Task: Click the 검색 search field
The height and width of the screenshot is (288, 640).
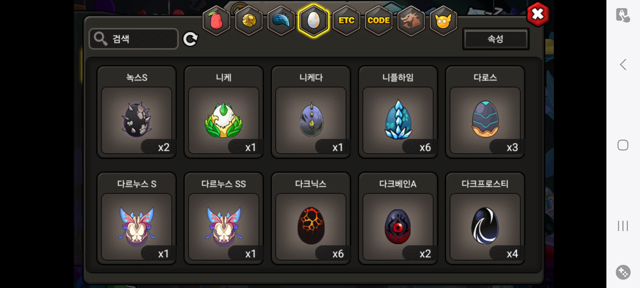Action: [x=134, y=39]
